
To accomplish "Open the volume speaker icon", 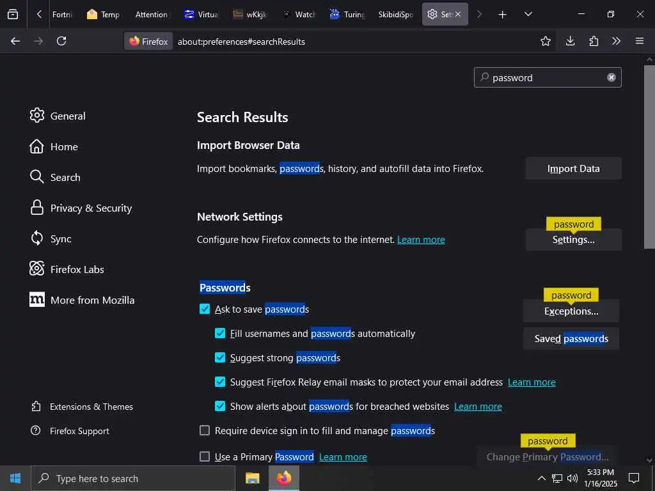I will [x=572, y=478].
